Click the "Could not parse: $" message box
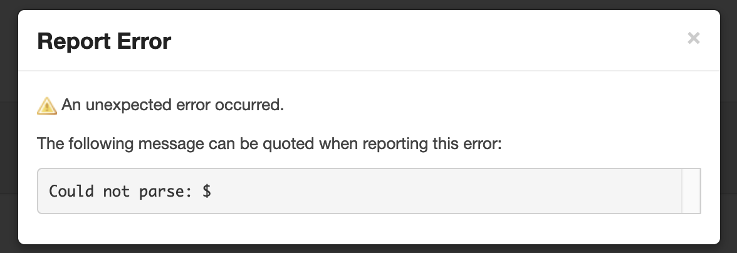The height and width of the screenshot is (253, 737). point(358,191)
